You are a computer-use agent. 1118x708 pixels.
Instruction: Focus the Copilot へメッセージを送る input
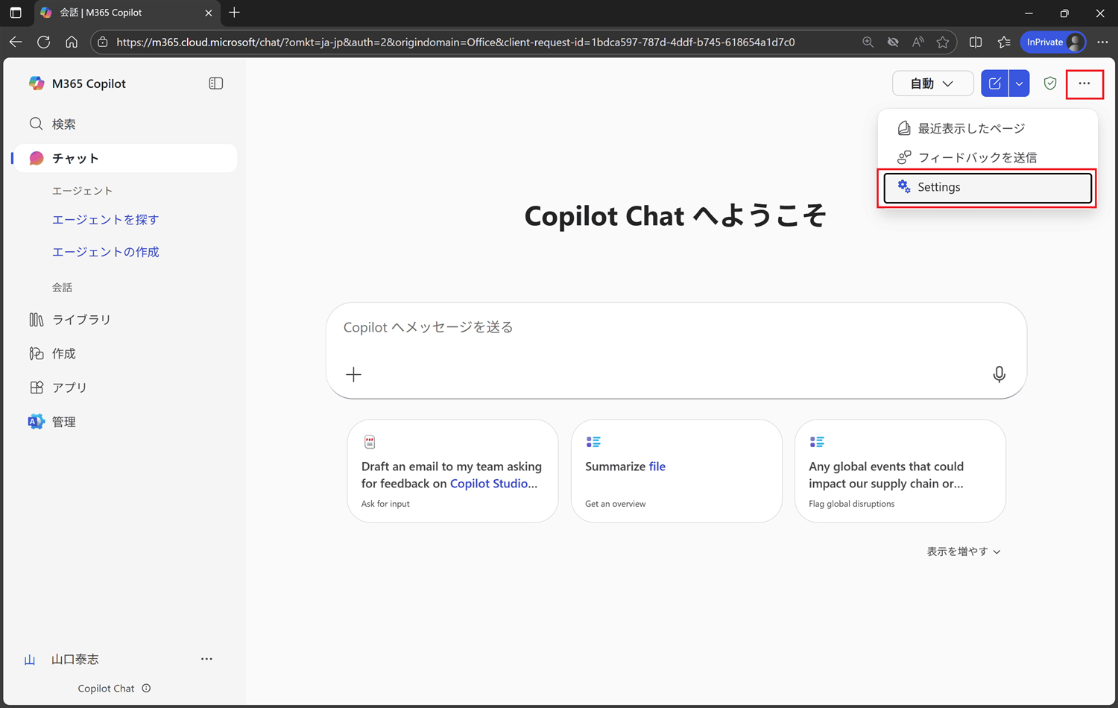pos(676,328)
